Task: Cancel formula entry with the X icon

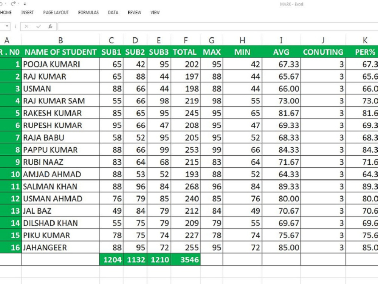Action: (26, 27)
